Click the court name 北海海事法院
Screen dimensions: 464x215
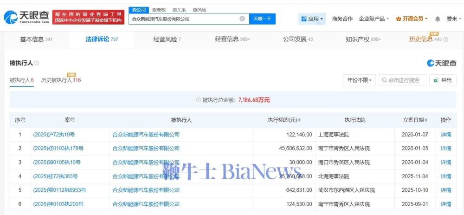pyautogui.click(x=334, y=176)
